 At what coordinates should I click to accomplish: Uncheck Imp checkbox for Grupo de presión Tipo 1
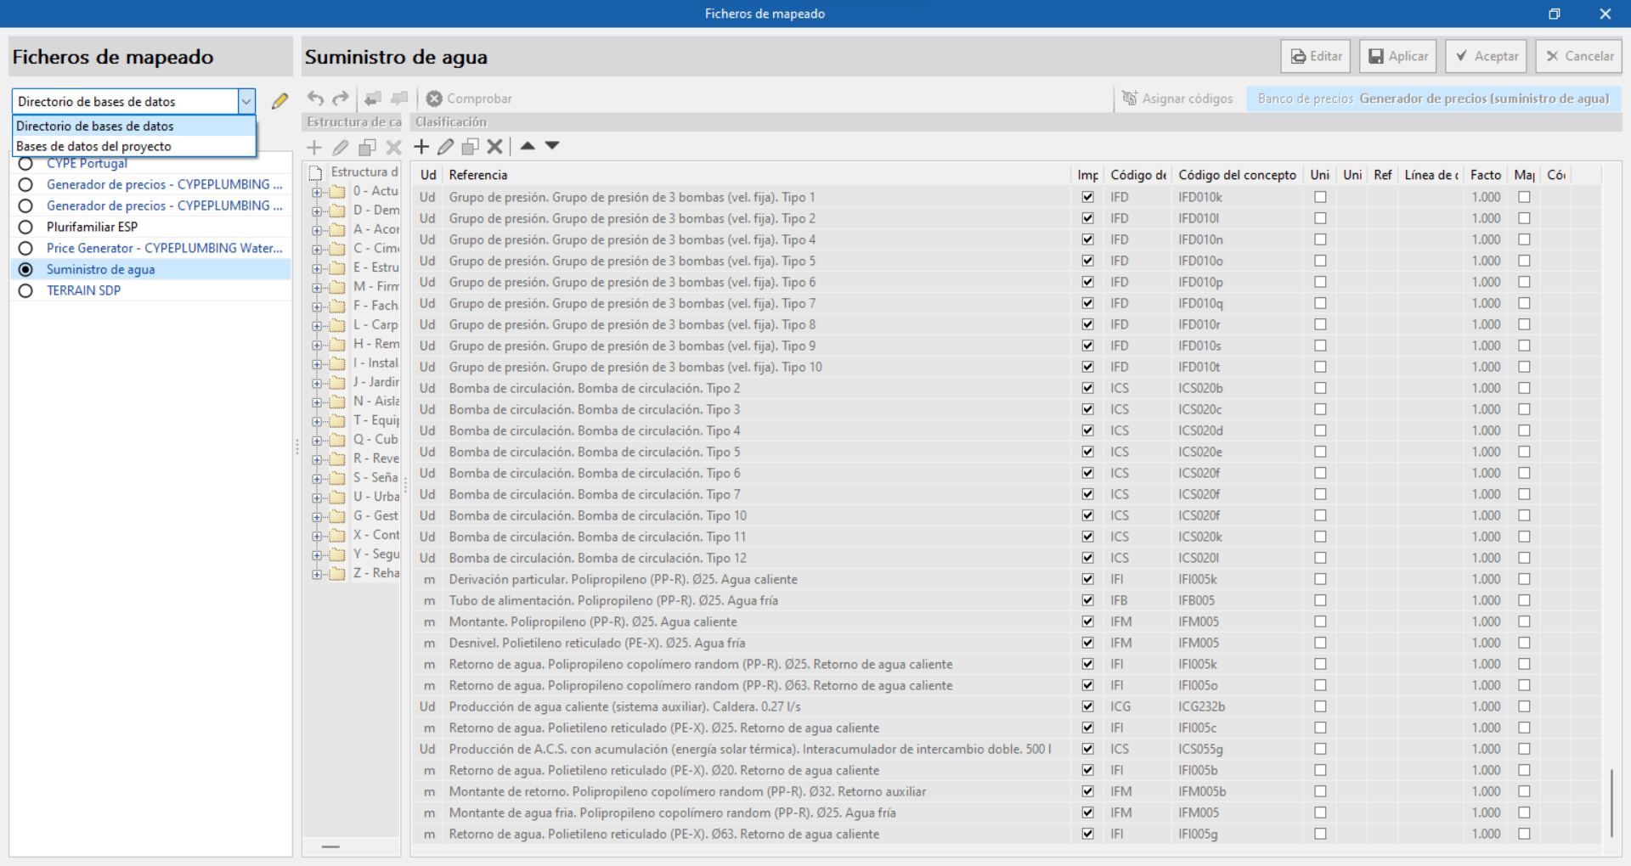(x=1087, y=197)
